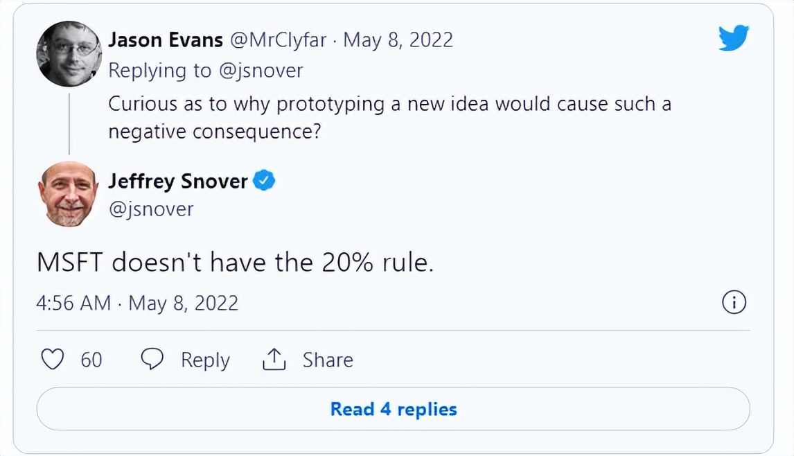Open the Reply icon on the tweet
The image size is (794, 456).
click(x=152, y=359)
